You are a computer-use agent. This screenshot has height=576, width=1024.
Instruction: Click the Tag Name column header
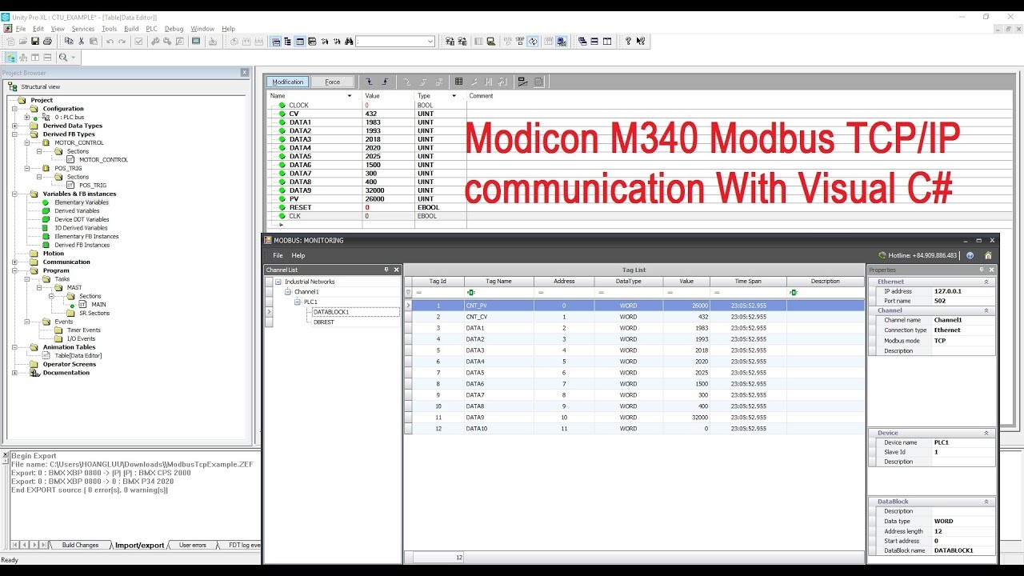pyautogui.click(x=498, y=282)
